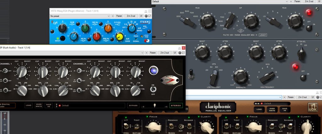Flip the Channel 2 HI CUT switch on Kush EQ
This screenshot has height=134, width=322.
pyautogui.click(x=80, y=81)
